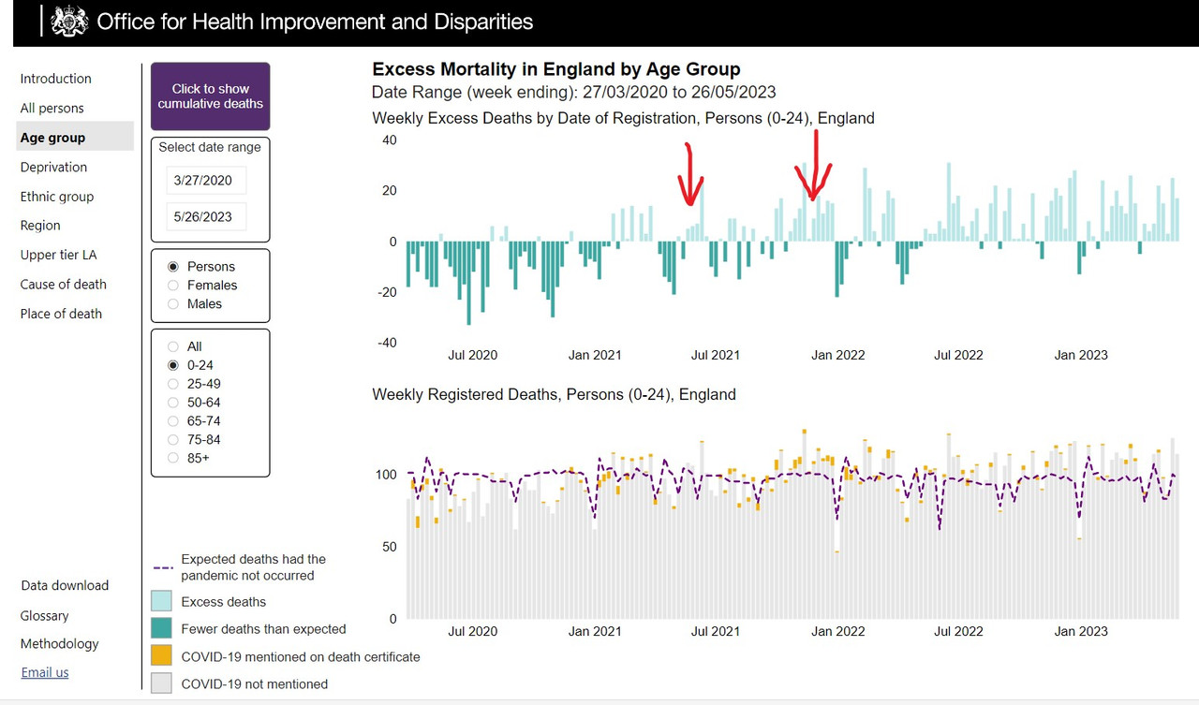Edit the end date field 5/26/2023

pyautogui.click(x=206, y=217)
